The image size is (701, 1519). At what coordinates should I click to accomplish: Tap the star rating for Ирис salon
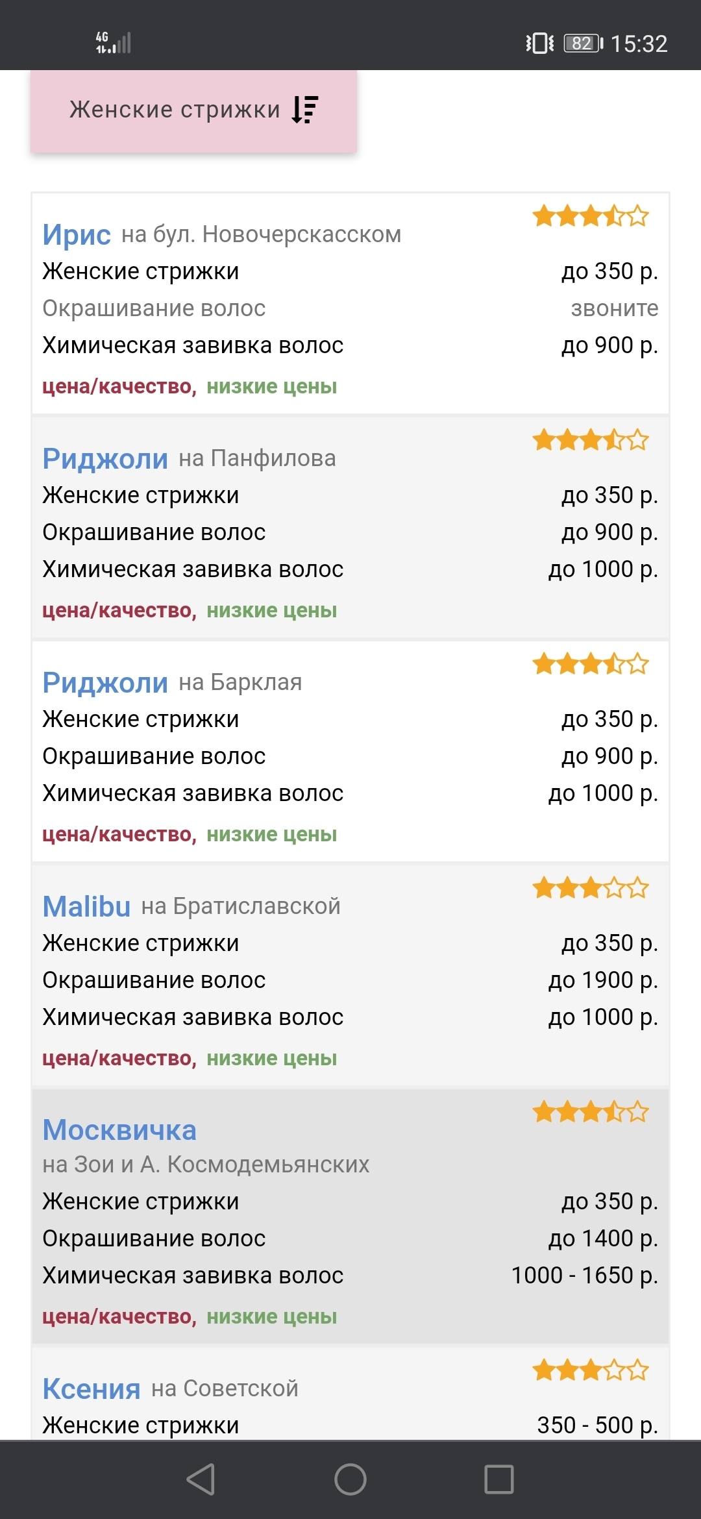click(x=590, y=216)
